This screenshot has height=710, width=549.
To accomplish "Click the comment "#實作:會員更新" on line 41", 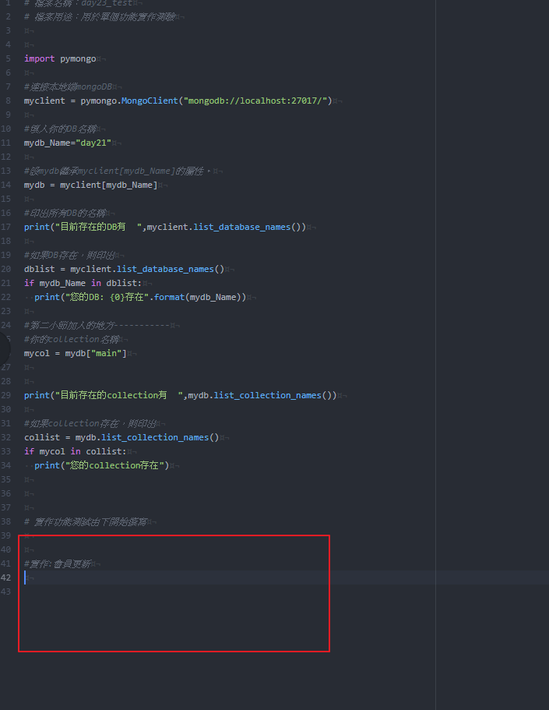I will click(x=58, y=563).
